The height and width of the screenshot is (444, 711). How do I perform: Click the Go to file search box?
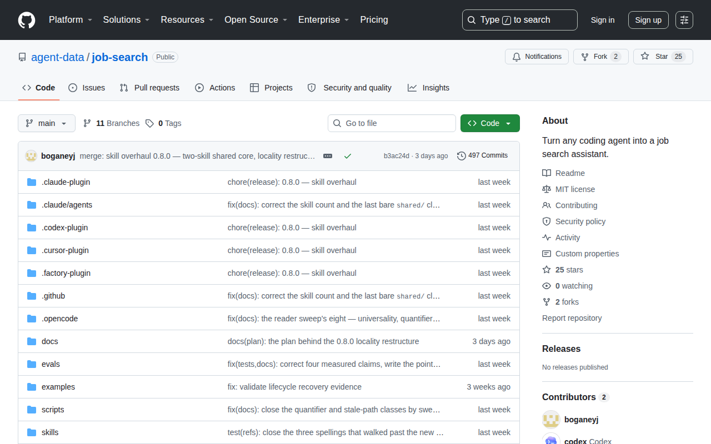click(x=392, y=123)
